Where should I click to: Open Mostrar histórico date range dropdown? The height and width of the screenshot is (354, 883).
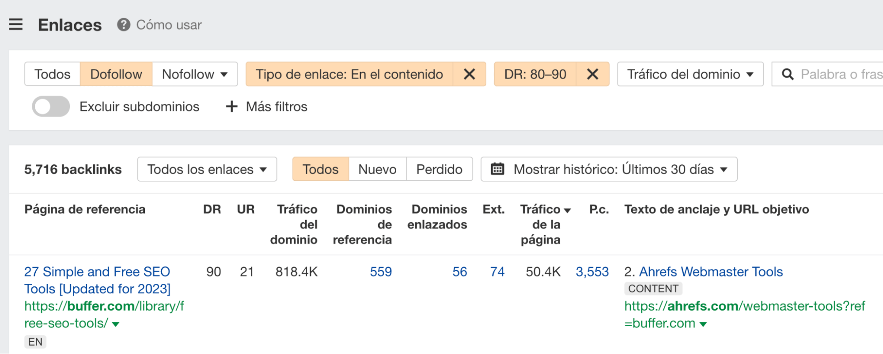point(609,169)
